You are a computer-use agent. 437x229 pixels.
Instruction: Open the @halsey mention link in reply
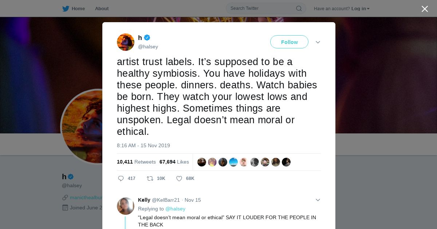(x=175, y=209)
